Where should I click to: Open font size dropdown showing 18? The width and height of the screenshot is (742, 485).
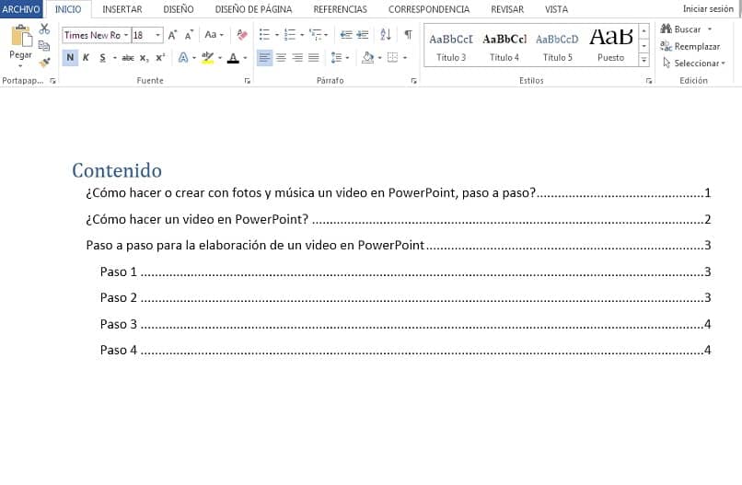(158, 35)
